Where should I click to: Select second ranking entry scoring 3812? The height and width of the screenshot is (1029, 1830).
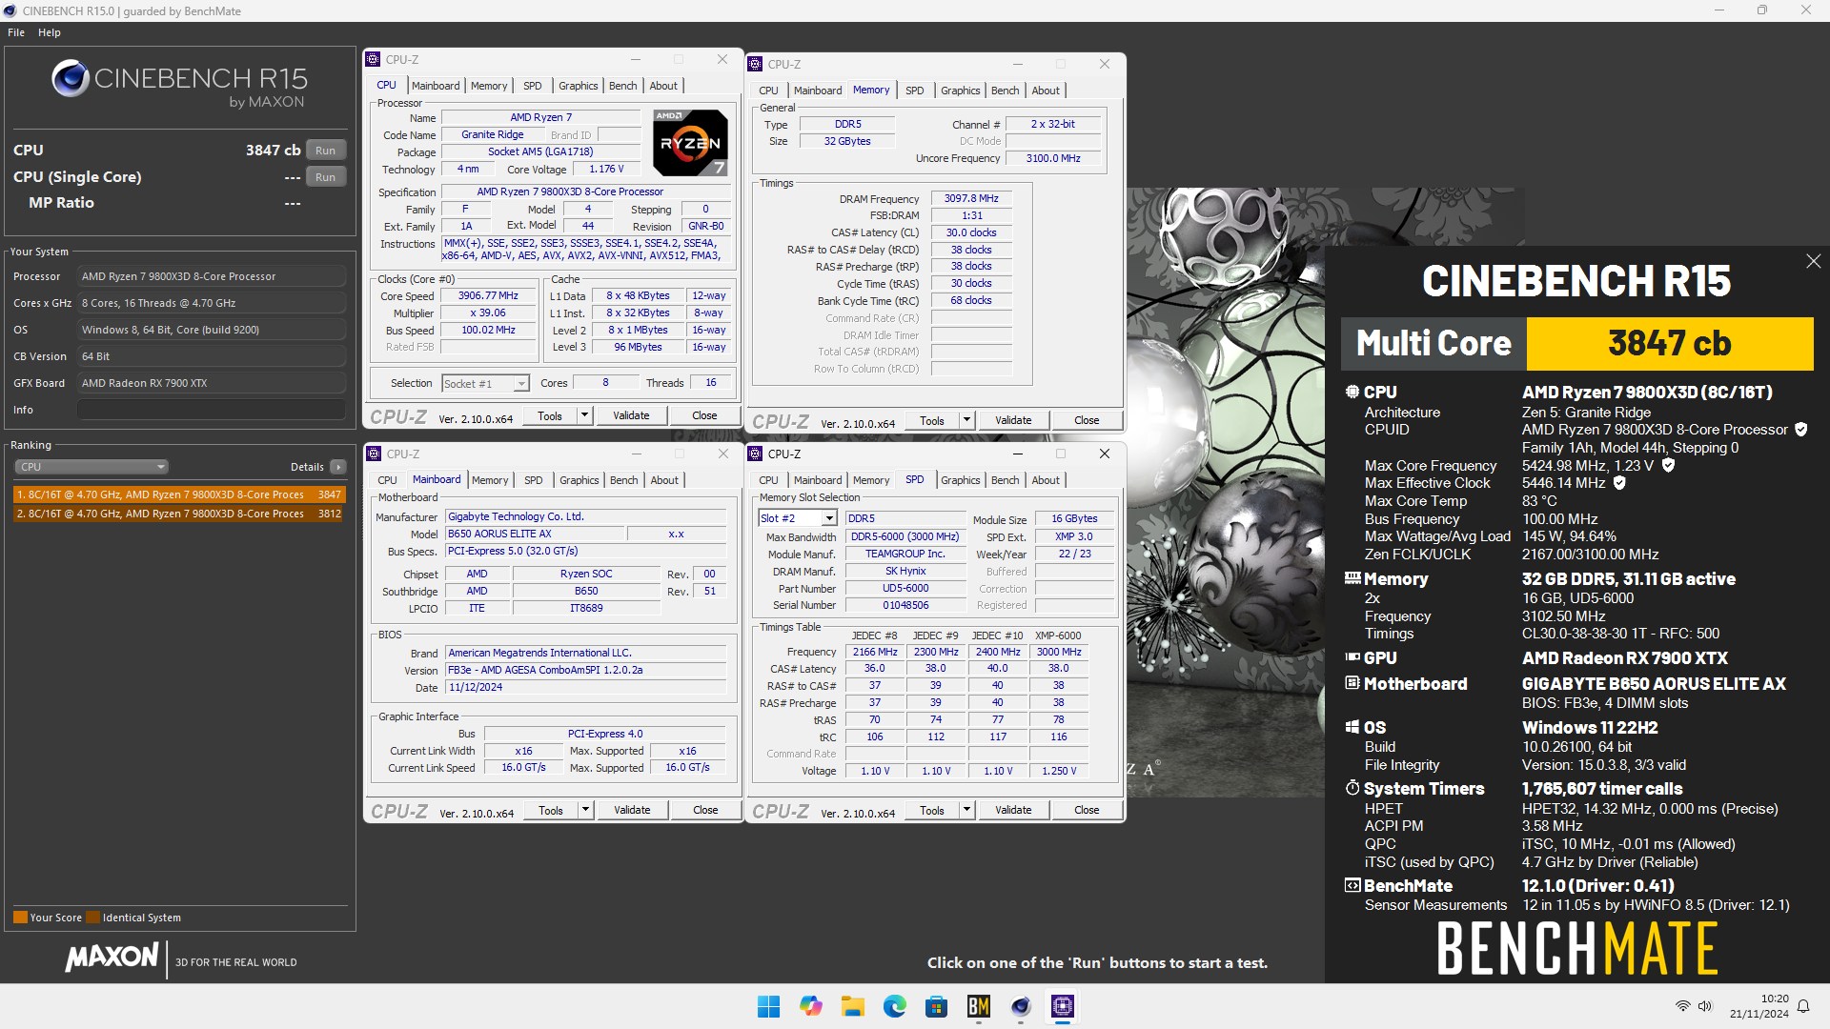point(179,514)
